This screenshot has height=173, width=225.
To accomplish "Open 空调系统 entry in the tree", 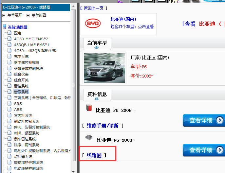I will [42, 98].
